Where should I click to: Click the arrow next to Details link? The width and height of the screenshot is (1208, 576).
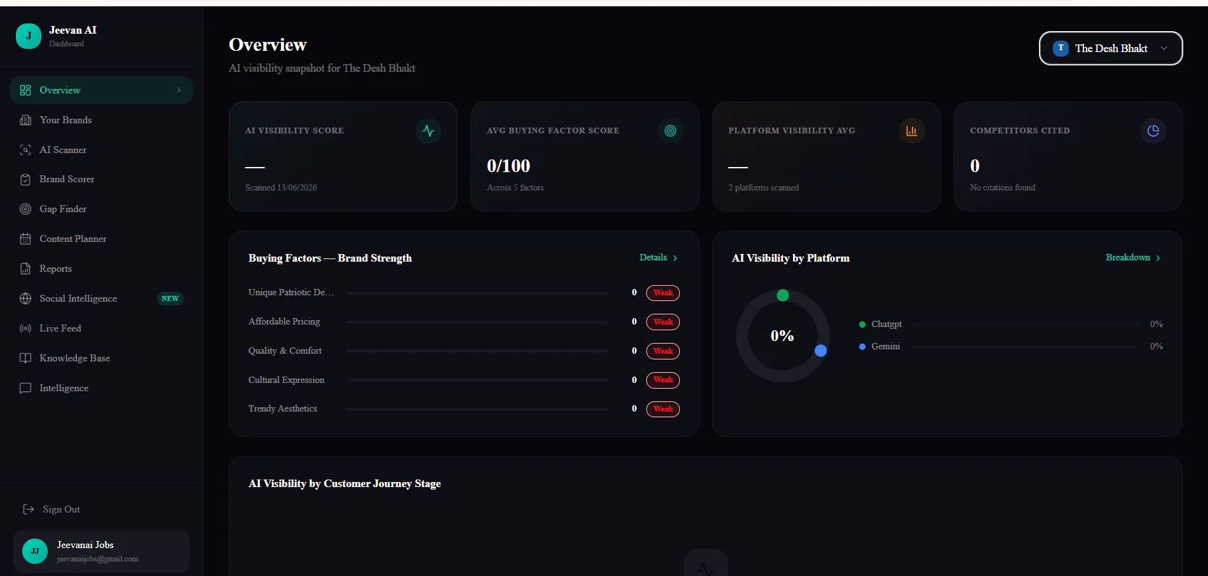(x=675, y=258)
